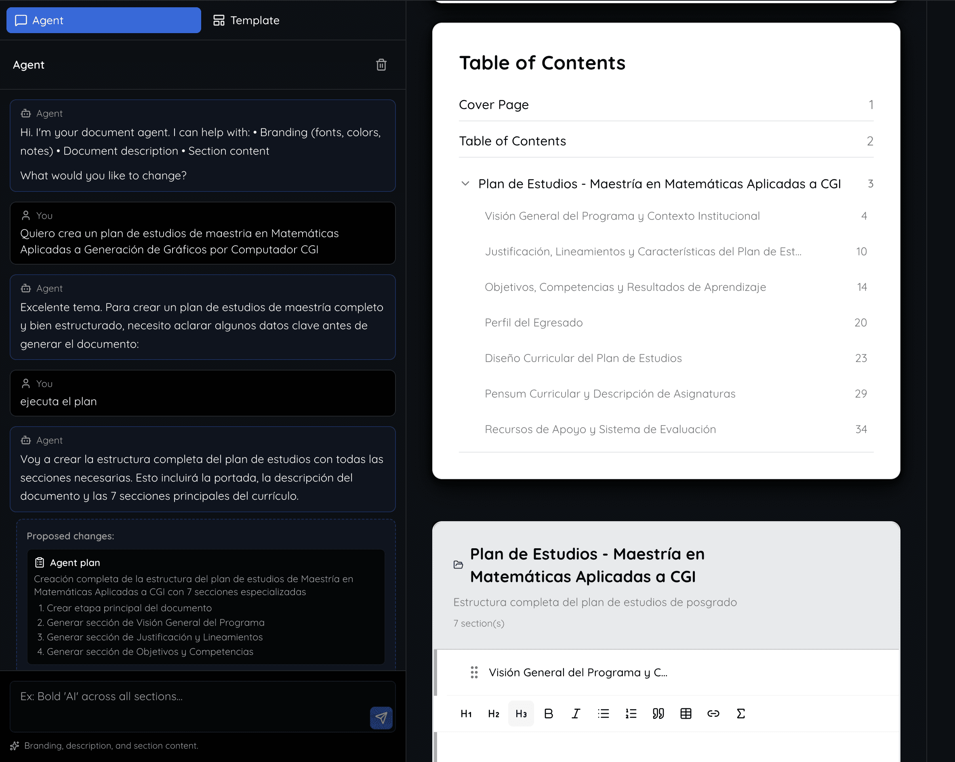Apply Heading 1 formatting

(466, 714)
